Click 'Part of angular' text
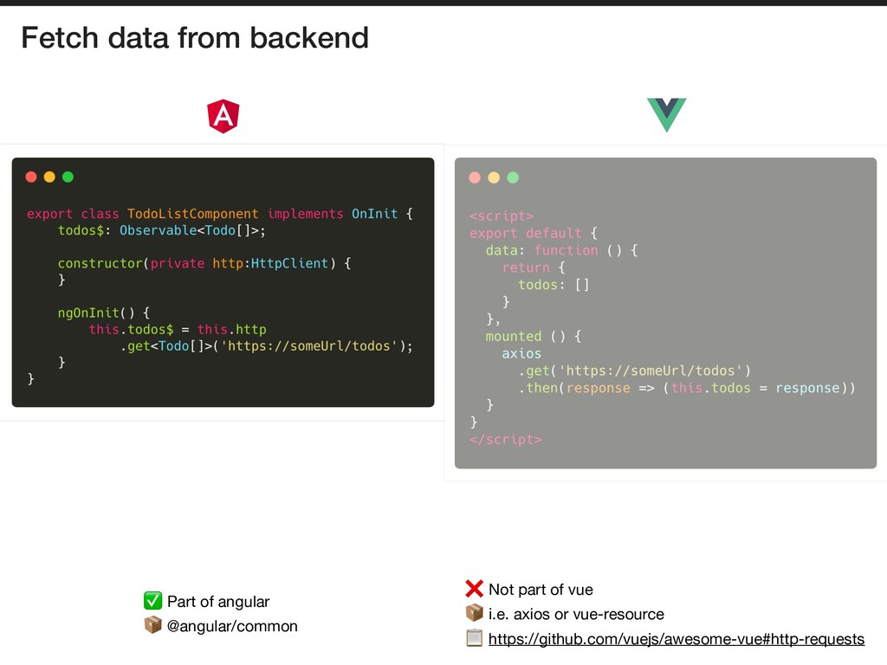887x665 pixels. pos(218,602)
